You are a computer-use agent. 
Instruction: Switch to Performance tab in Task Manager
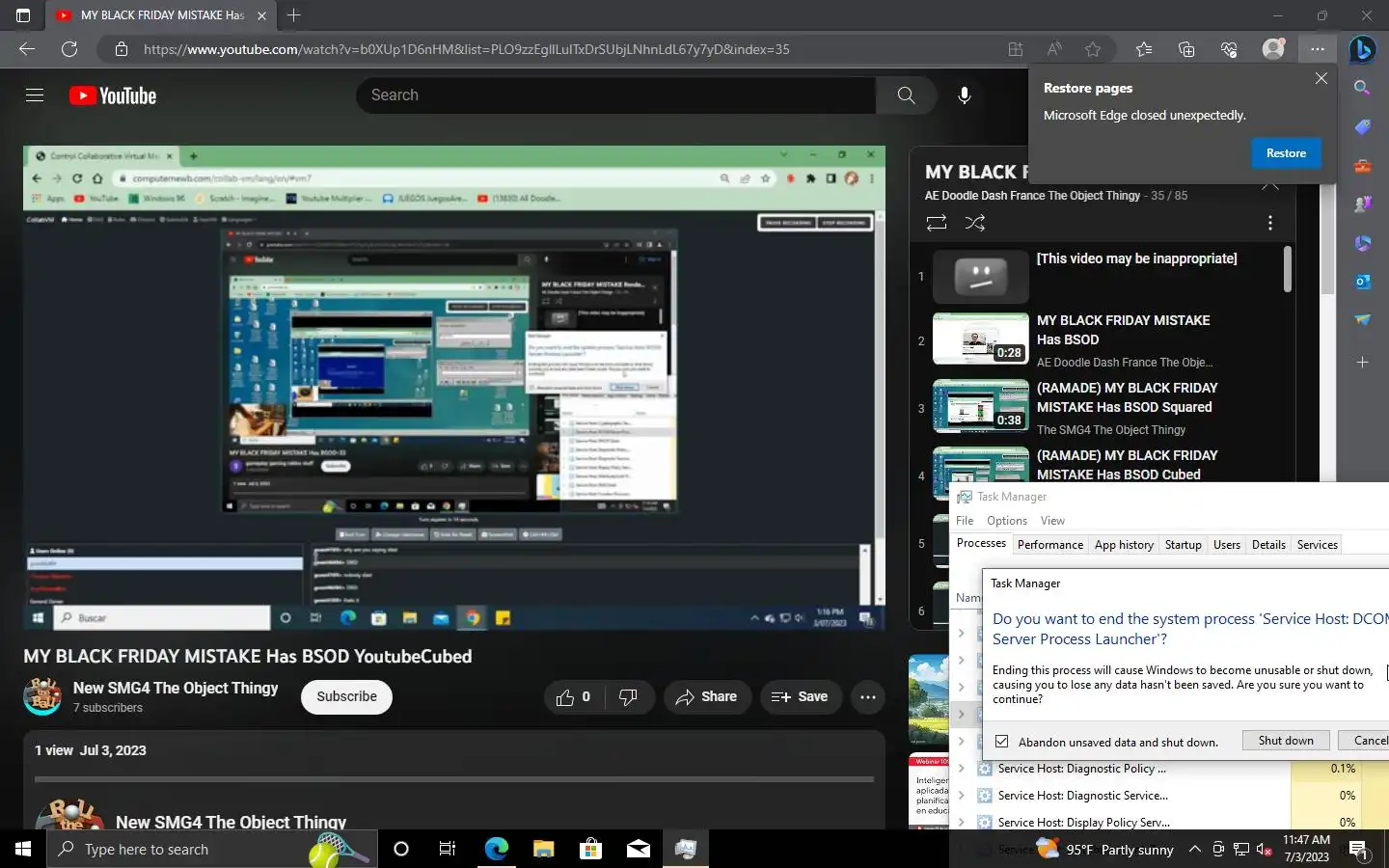[1049, 545]
